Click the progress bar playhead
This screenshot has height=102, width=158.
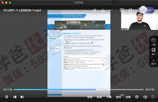(x=97, y=89)
